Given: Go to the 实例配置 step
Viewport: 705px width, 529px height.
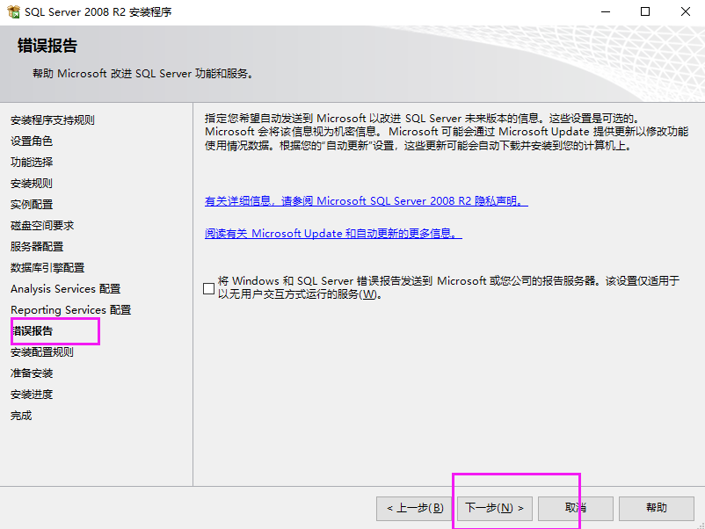Looking at the screenshot, I should (31, 203).
